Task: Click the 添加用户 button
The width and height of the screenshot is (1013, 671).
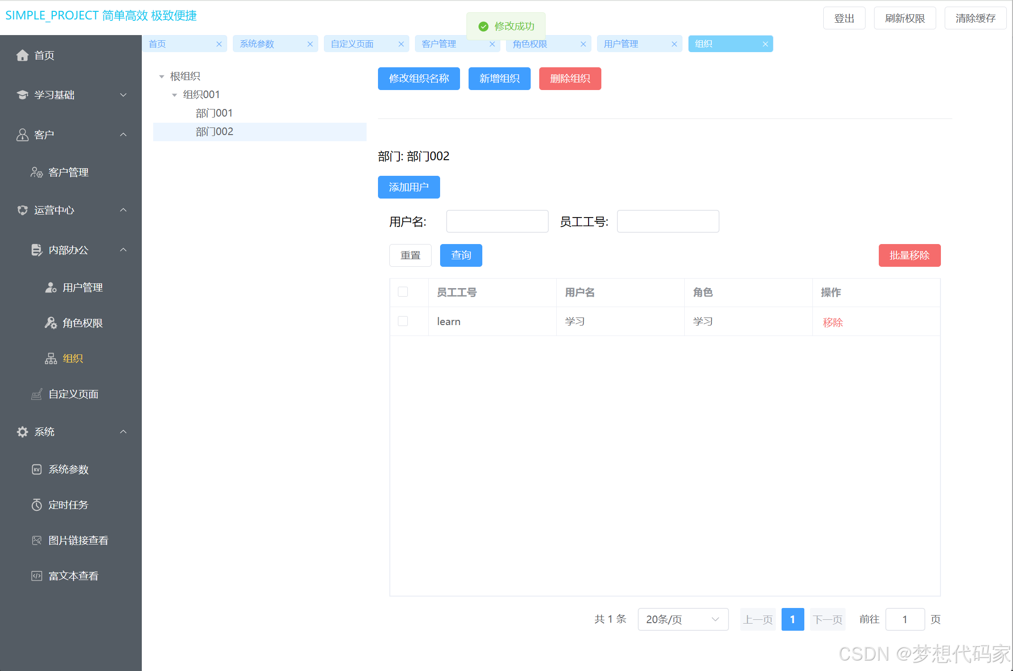Action: pos(408,187)
